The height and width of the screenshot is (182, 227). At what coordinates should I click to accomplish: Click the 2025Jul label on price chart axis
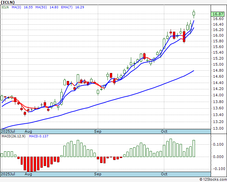[8, 131]
